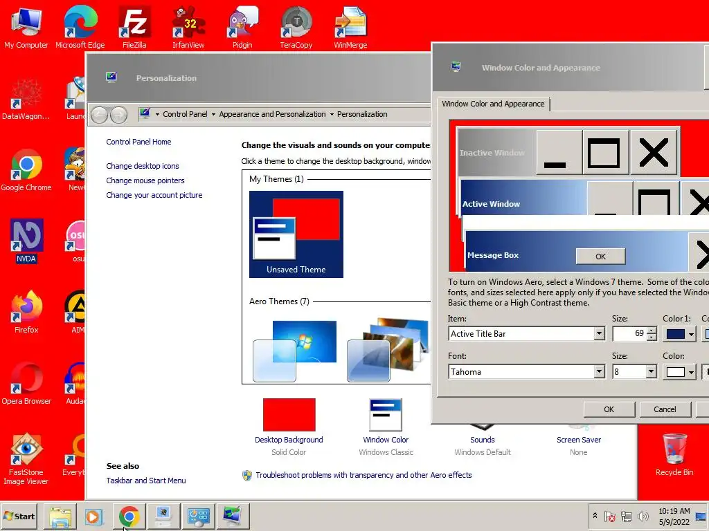Click the network tray icon
This screenshot has height=531, width=709.
click(x=626, y=516)
